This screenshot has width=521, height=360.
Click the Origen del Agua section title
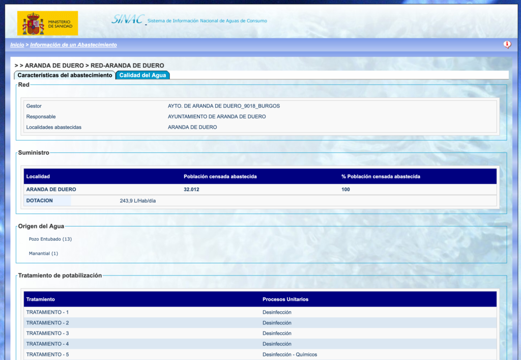pos(41,226)
